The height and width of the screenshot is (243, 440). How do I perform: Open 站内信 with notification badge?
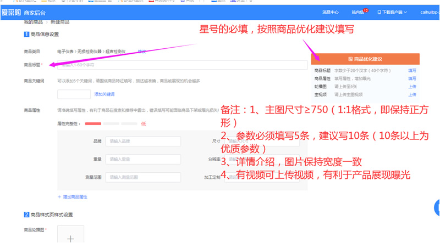click(x=360, y=12)
